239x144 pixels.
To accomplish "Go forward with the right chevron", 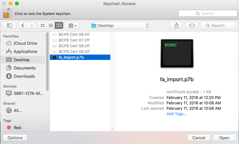I will point(31,25).
